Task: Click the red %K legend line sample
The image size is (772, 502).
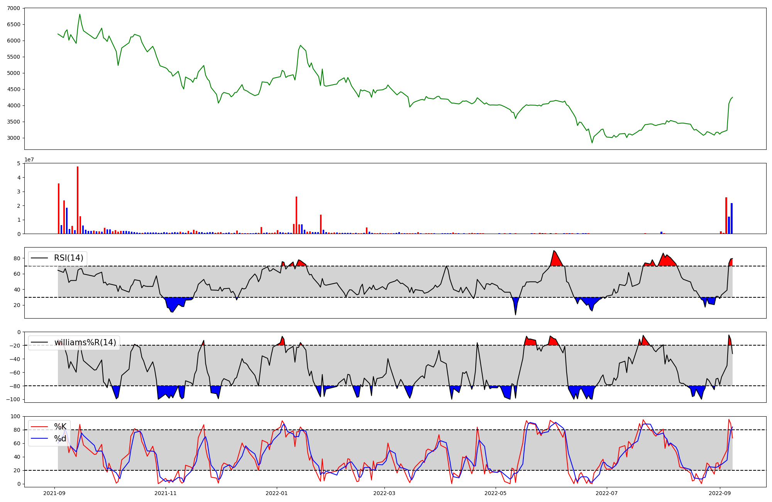Action: click(39, 427)
